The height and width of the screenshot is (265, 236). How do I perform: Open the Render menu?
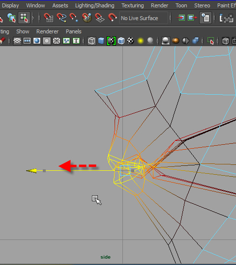tap(159, 5)
